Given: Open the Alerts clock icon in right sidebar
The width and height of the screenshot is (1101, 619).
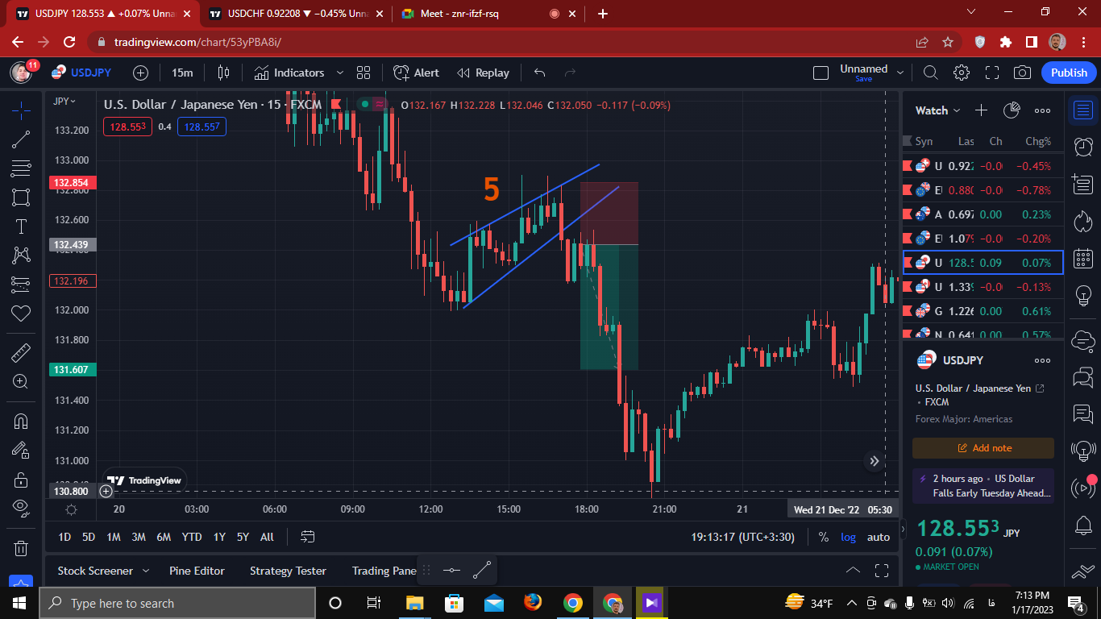Looking at the screenshot, I should (1083, 146).
